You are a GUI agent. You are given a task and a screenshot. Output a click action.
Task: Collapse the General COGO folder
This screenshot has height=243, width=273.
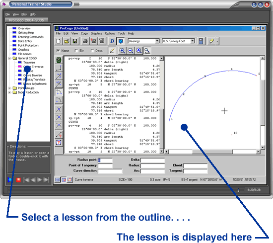point(9,58)
